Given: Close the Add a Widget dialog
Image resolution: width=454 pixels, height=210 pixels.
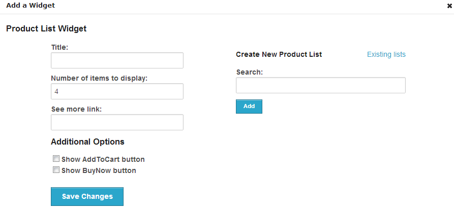Looking at the screenshot, I should [449, 6].
